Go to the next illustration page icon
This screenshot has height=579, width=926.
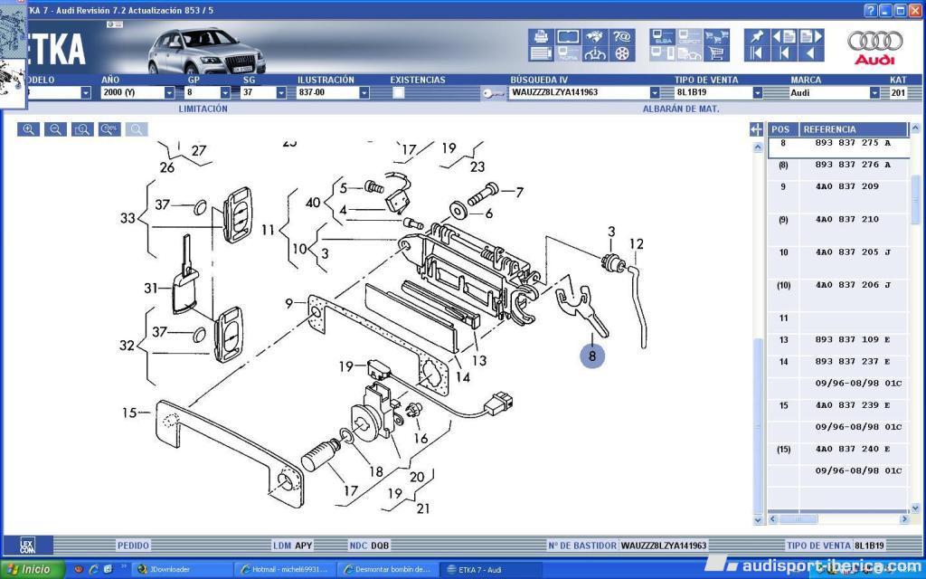click(x=811, y=36)
